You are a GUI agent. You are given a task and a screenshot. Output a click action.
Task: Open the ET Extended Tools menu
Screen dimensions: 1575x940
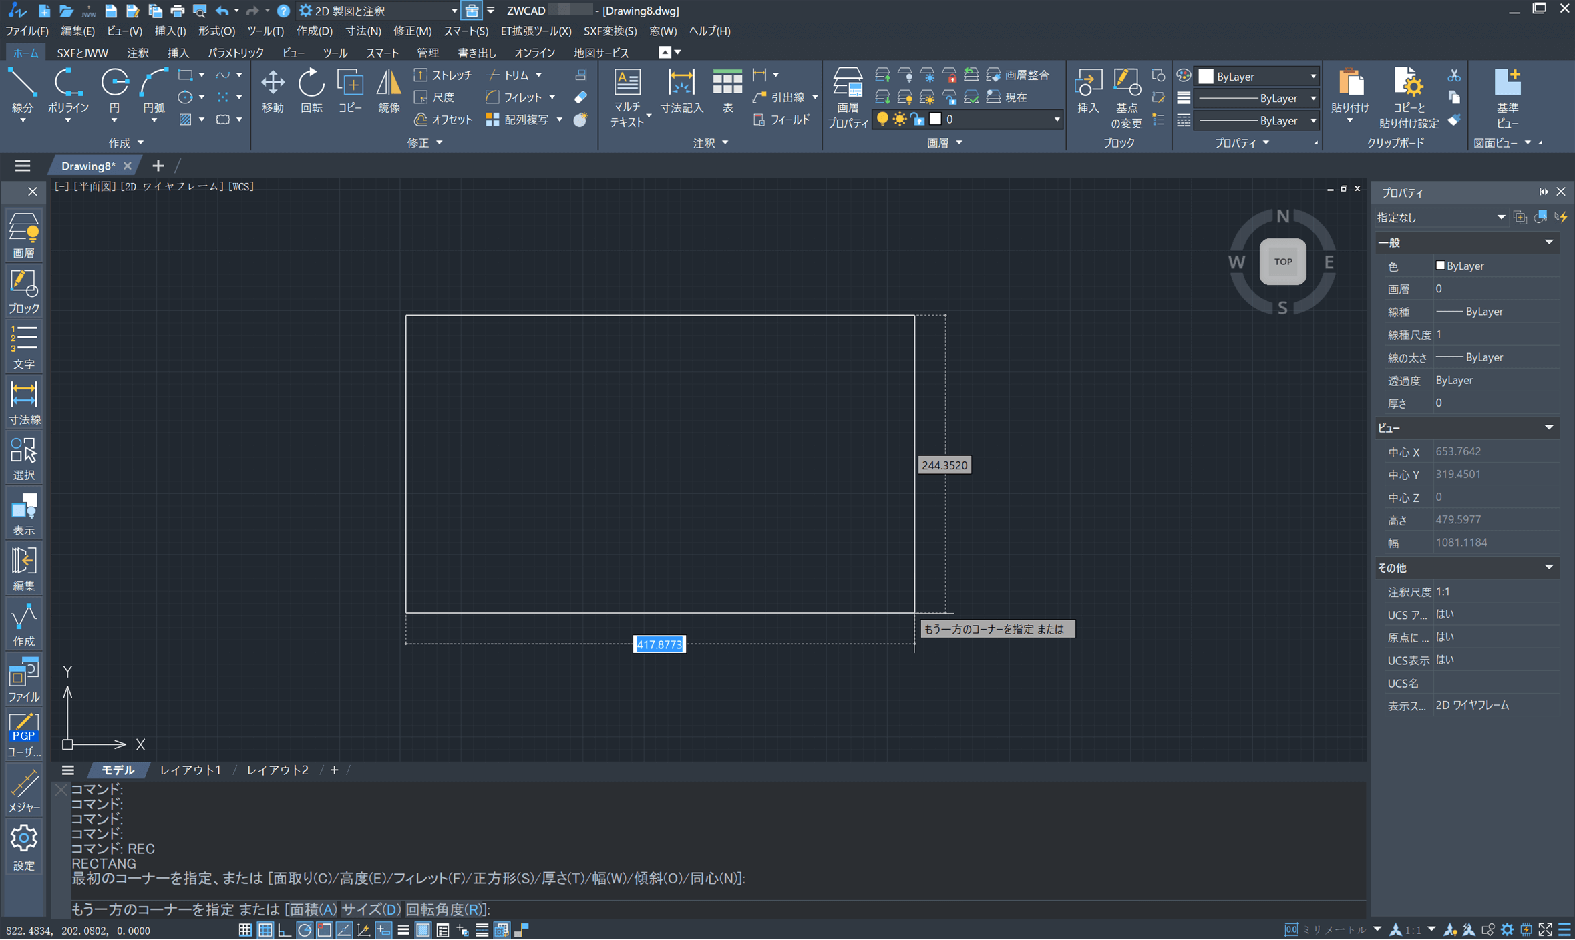pyautogui.click(x=536, y=31)
